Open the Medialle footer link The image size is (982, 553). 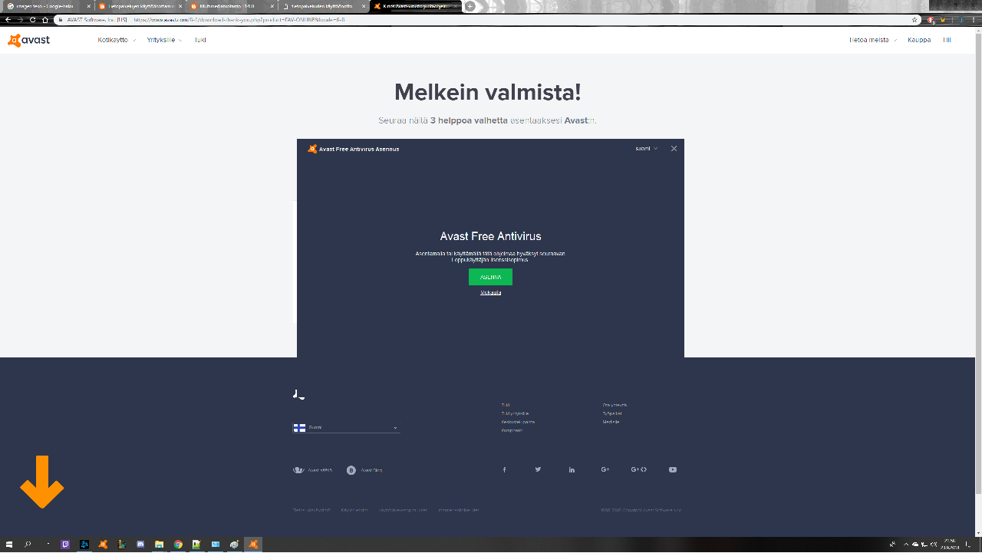tap(611, 422)
